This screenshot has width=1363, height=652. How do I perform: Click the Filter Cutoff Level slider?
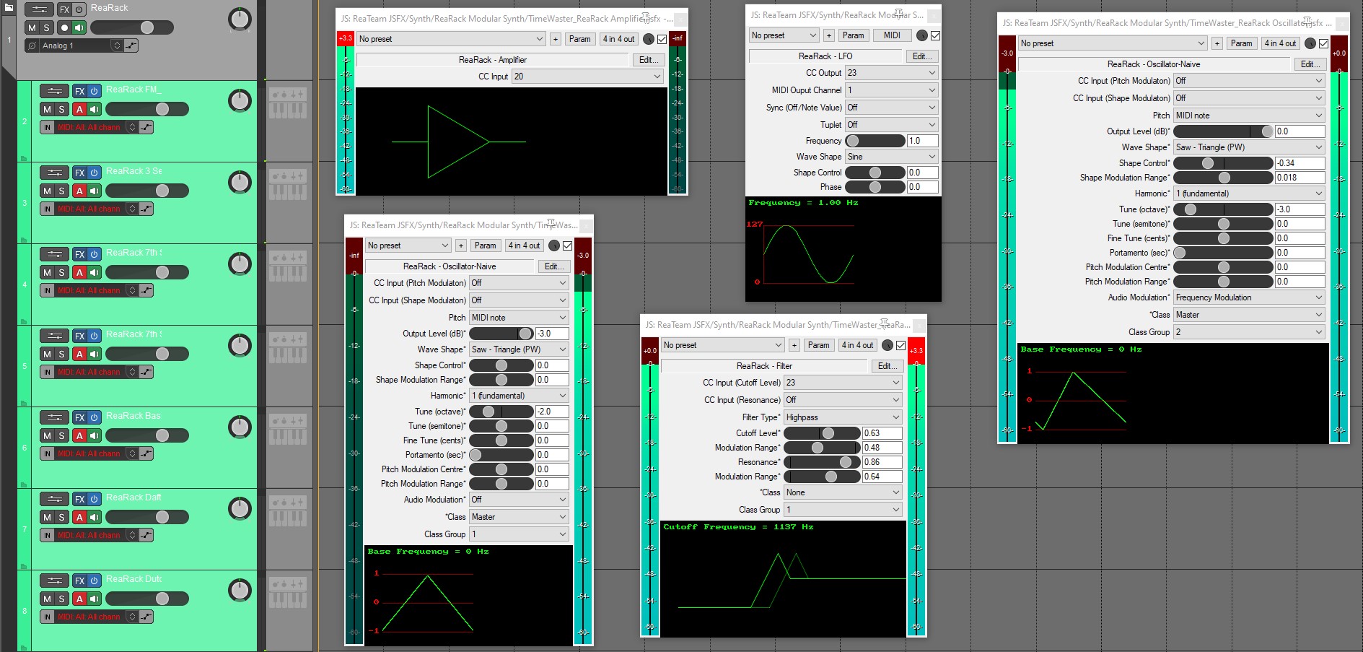[x=823, y=433]
